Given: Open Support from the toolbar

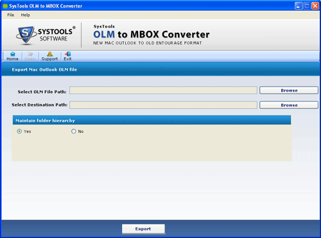Looking at the screenshot, I should click(x=49, y=56).
